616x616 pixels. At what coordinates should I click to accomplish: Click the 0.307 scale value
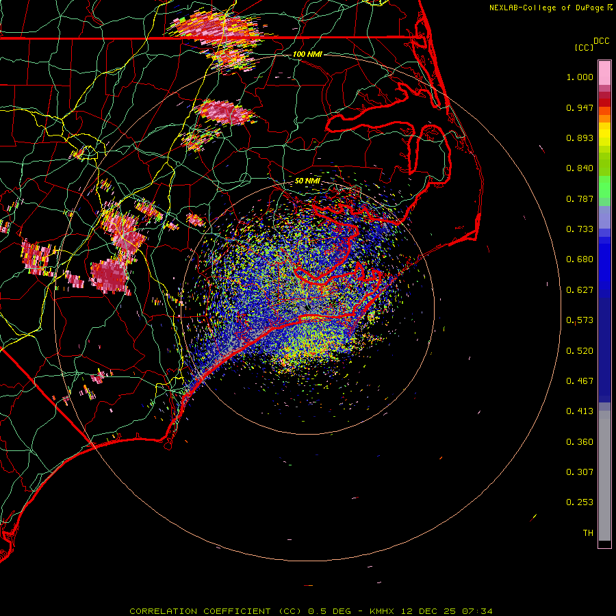click(580, 472)
